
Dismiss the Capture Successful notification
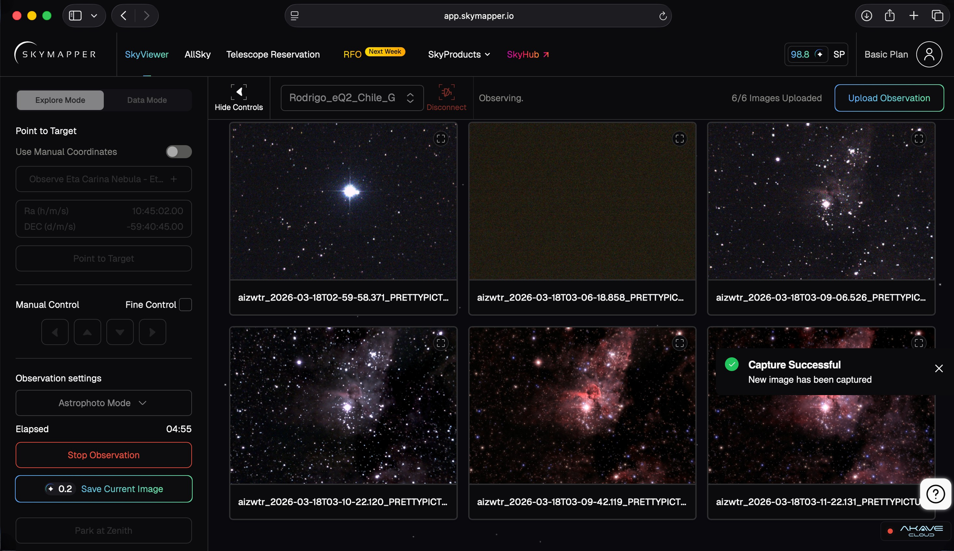coord(938,368)
